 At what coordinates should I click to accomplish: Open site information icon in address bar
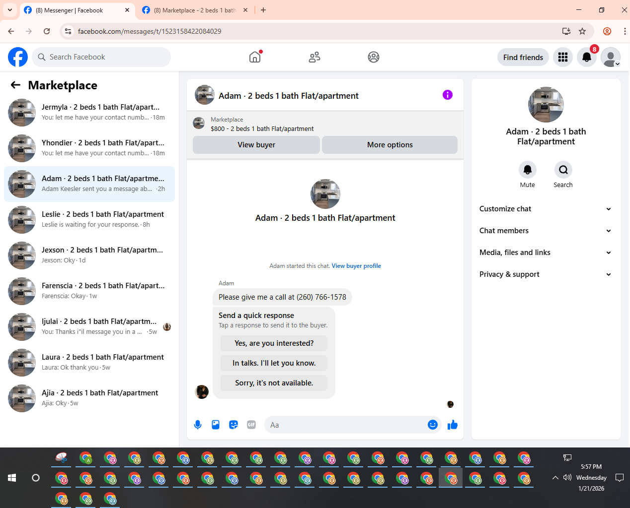pos(68,31)
